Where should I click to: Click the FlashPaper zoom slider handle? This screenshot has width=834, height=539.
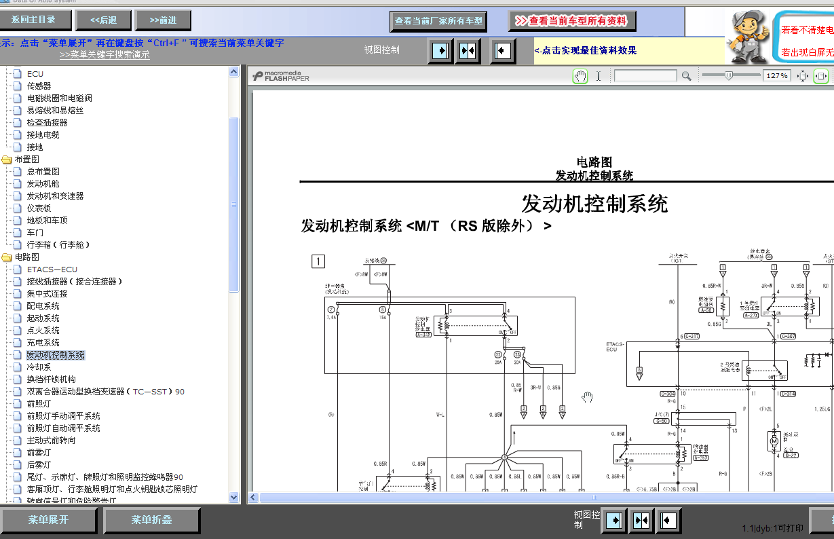729,75
